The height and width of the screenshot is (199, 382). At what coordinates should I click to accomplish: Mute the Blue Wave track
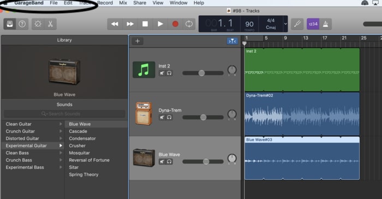tap(162, 161)
